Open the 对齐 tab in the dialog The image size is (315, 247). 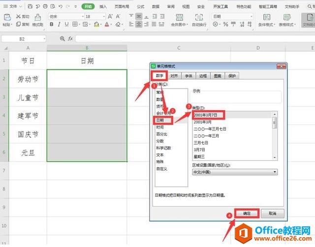click(174, 76)
